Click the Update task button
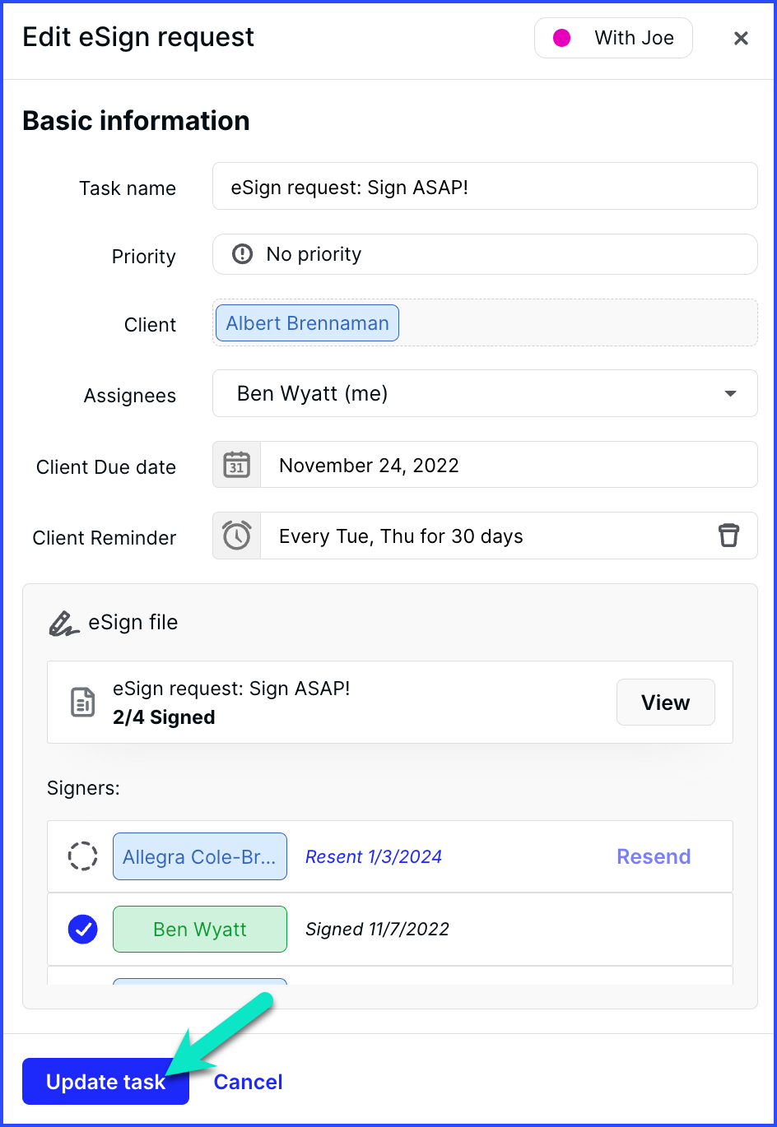 coord(106,1082)
